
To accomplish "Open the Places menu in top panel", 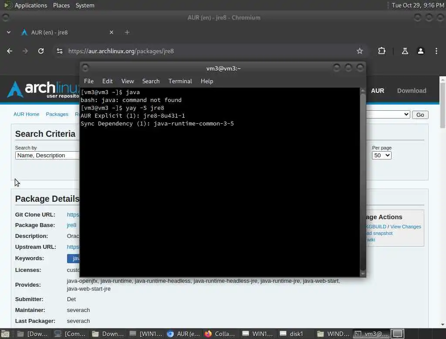I will coord(61,5).
